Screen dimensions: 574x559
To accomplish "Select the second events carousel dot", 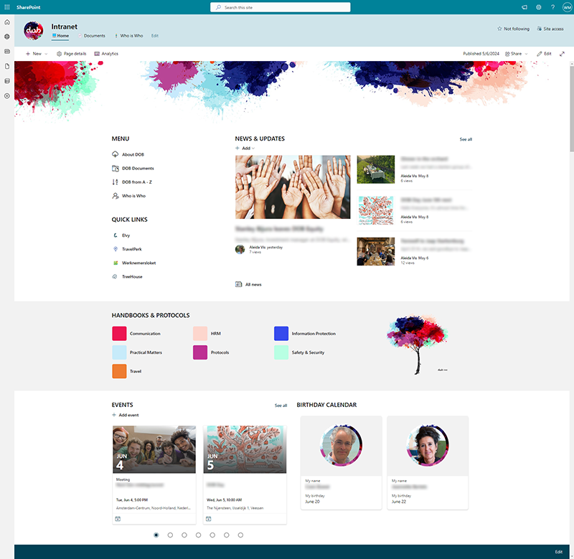I will [x=170, y=535].
